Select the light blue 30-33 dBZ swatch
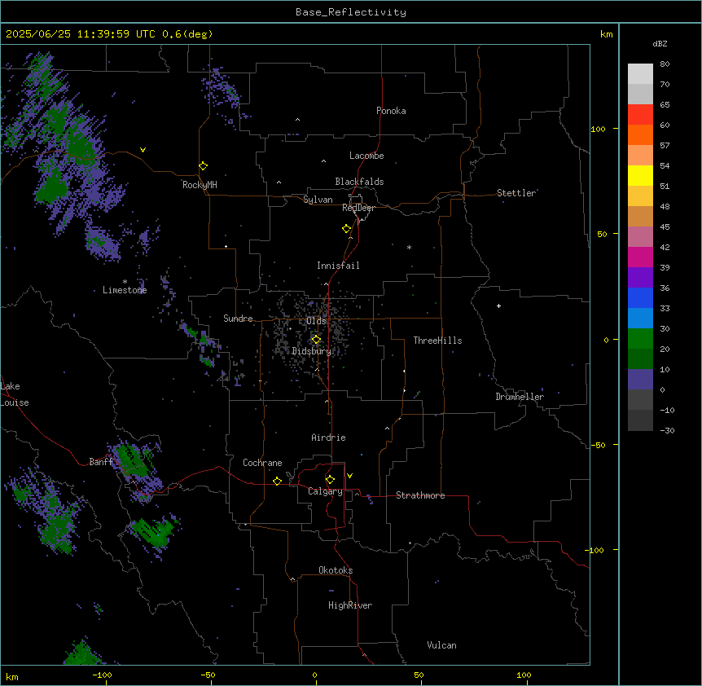The image size is (702, 686). [640, 319]
